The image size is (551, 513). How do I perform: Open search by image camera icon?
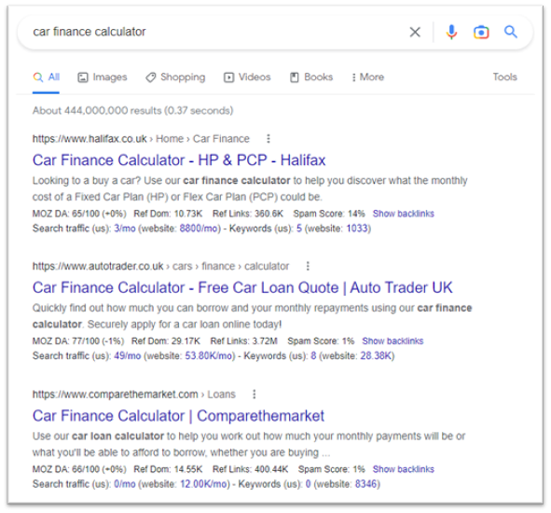pyautogui.click(x=481, y=32)
